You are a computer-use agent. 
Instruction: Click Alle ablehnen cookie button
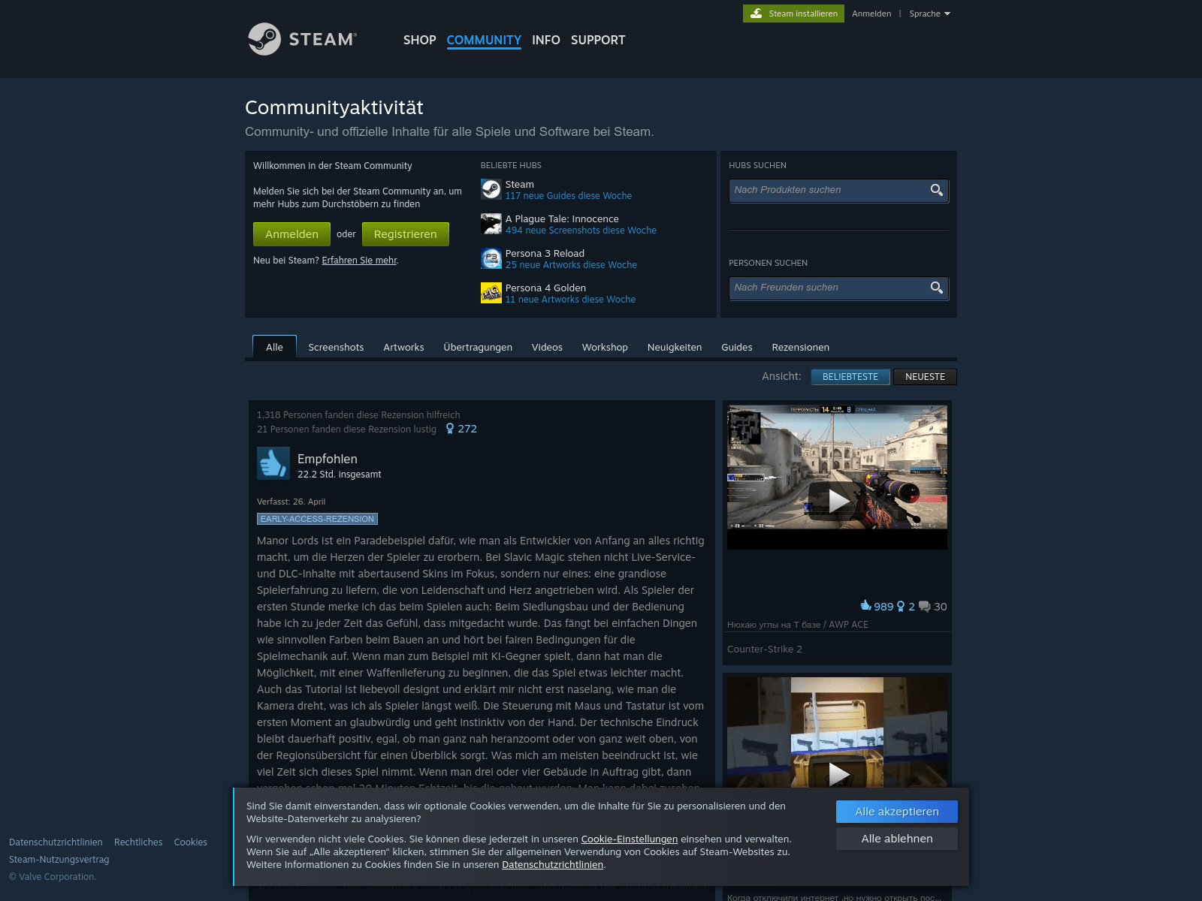(x=897, y=839)
